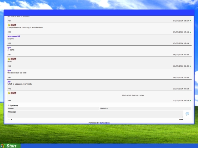198x148 pixels.
Task: Select message "Wait what there's codes"
Action: (x=133, y=95)
